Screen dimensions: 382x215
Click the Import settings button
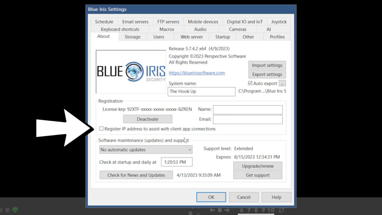[x=267, y=65]
